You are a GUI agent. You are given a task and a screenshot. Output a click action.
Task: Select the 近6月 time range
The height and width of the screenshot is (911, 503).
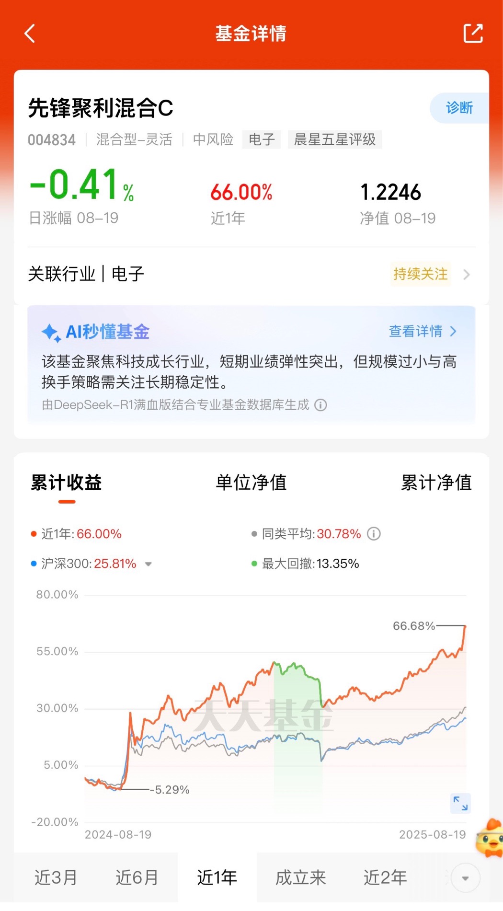[x=137, y=877]
